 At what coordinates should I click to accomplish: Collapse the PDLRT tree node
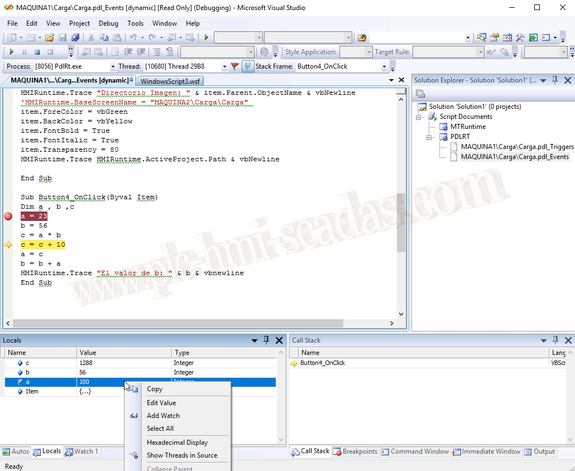click(x=429, y=137)
